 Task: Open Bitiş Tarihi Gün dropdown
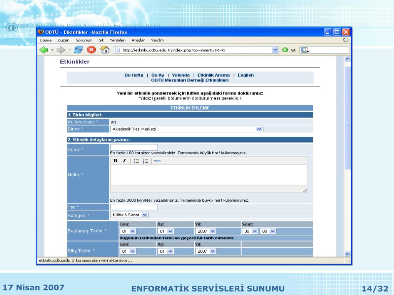tap(128, 251)
